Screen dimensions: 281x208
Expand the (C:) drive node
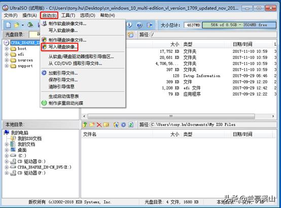(x=7, y=156)
